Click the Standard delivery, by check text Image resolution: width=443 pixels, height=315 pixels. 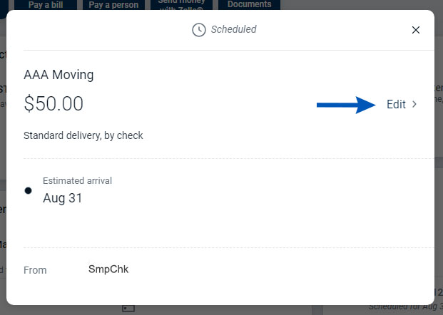(83, 135)
